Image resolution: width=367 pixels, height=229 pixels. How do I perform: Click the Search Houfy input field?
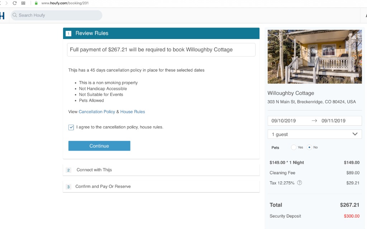click(x=57, y=15)
